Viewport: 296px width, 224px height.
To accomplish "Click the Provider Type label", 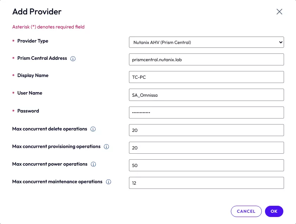I will 33,41.
